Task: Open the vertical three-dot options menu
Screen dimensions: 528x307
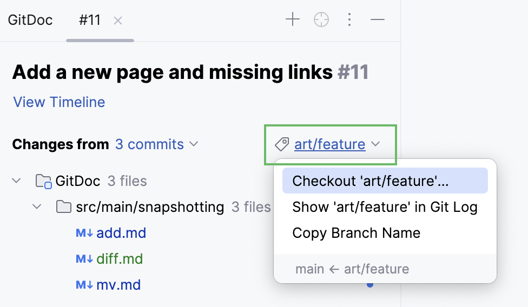Action: pyautogui.click(x=349, y=21)
